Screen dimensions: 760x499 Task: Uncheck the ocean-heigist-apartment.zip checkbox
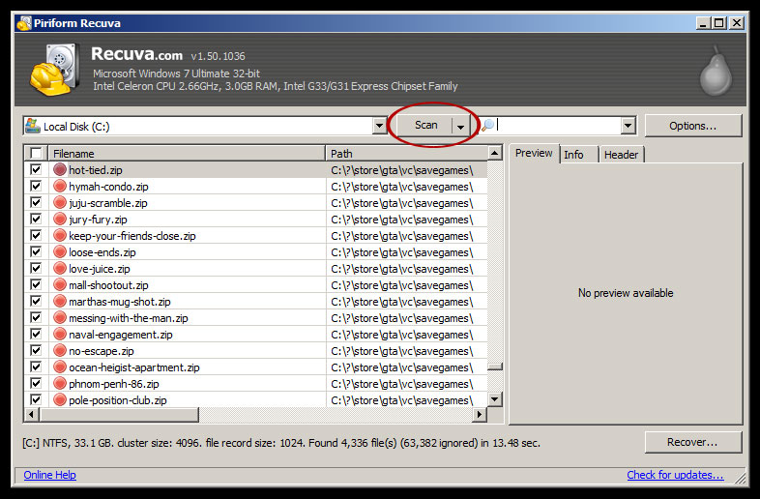[36, 367]
